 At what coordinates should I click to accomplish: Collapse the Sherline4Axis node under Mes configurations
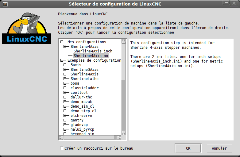[x=65, y=46]
